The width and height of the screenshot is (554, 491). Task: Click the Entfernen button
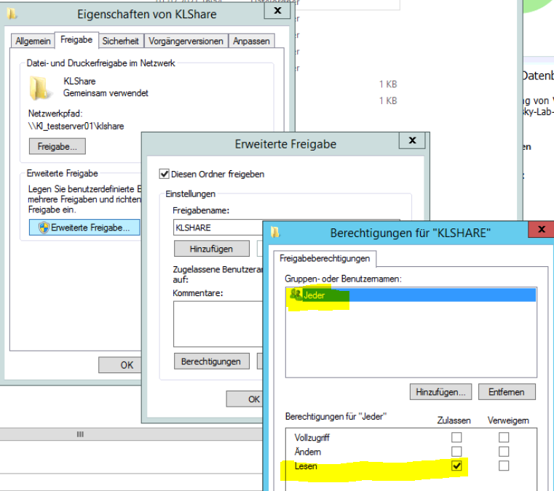[x=506, y=391]
